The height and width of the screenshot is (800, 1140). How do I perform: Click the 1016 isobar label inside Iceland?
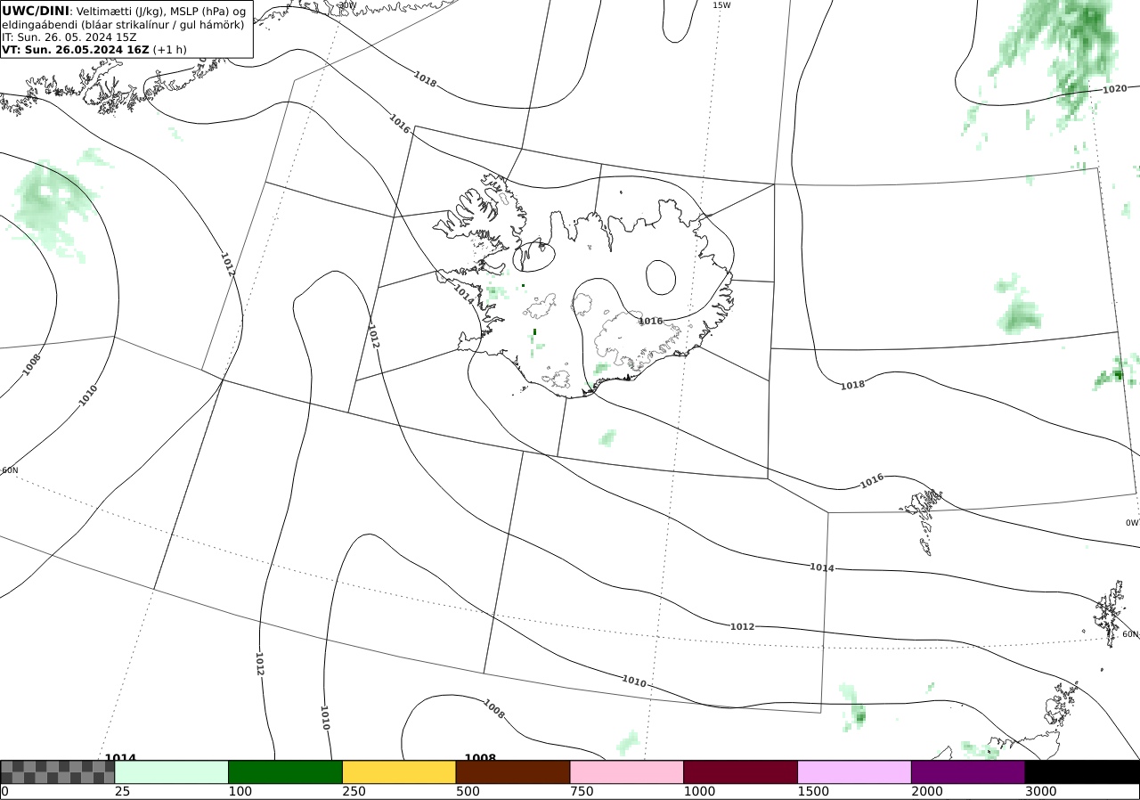click(x=651, y=321)
